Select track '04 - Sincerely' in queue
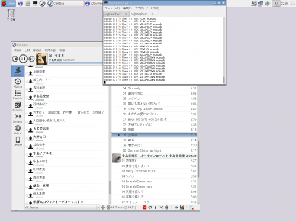 pos(155,88)
